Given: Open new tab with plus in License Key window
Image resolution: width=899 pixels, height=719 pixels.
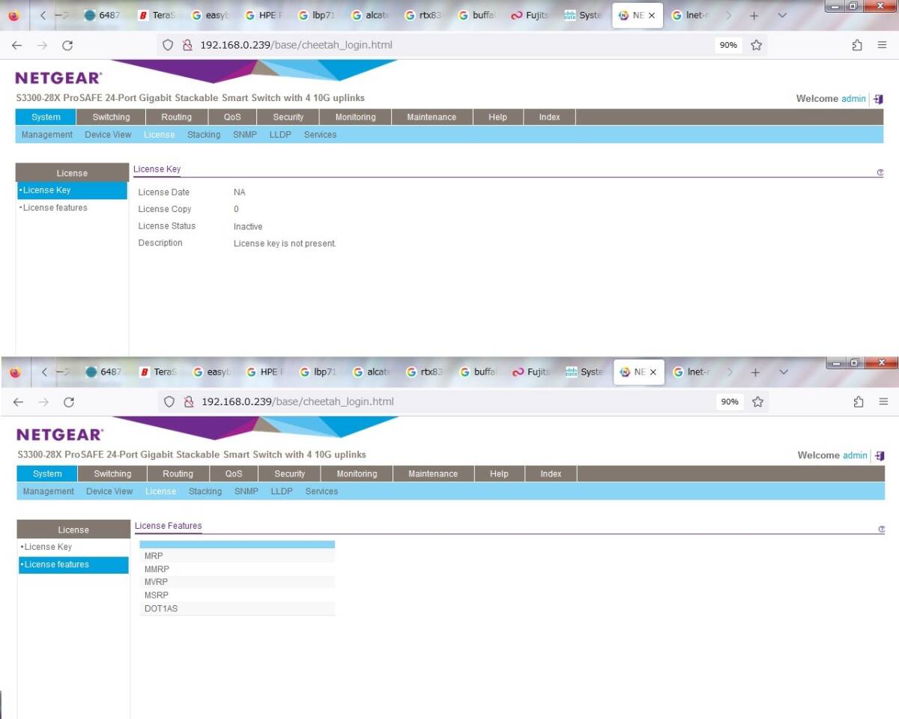Looking at the screenshot, I should pyautogui.click(x=754, y=15).
